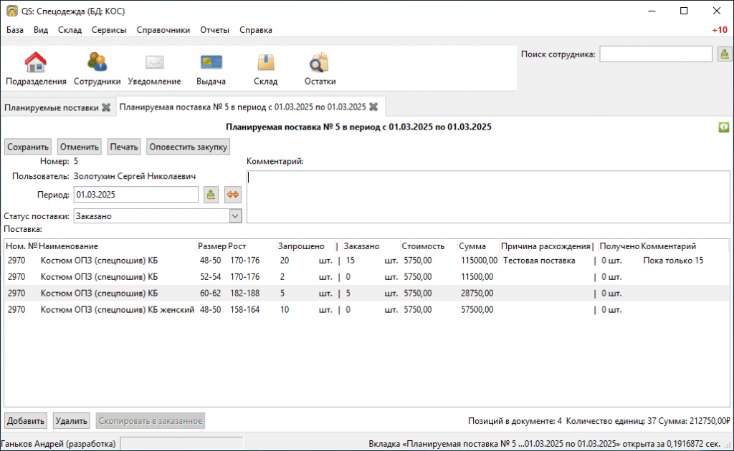Click the search button beside Поиск сотрудника

click(x=724, y=54)
